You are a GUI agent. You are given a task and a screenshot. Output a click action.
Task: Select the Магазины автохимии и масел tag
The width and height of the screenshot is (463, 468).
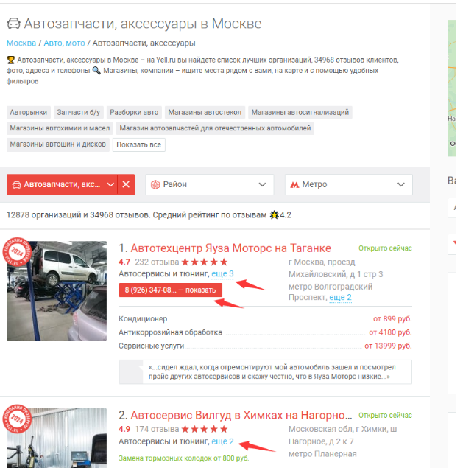(60, 128)
